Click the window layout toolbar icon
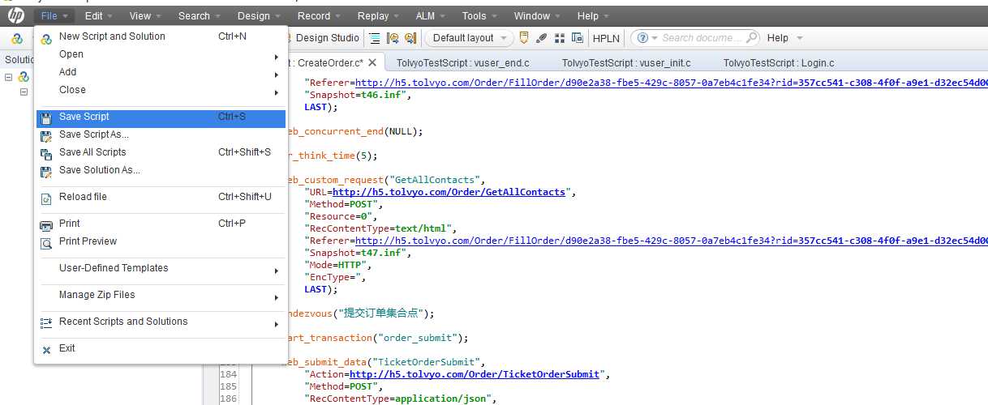988x405 pixels. coord(578,38)
